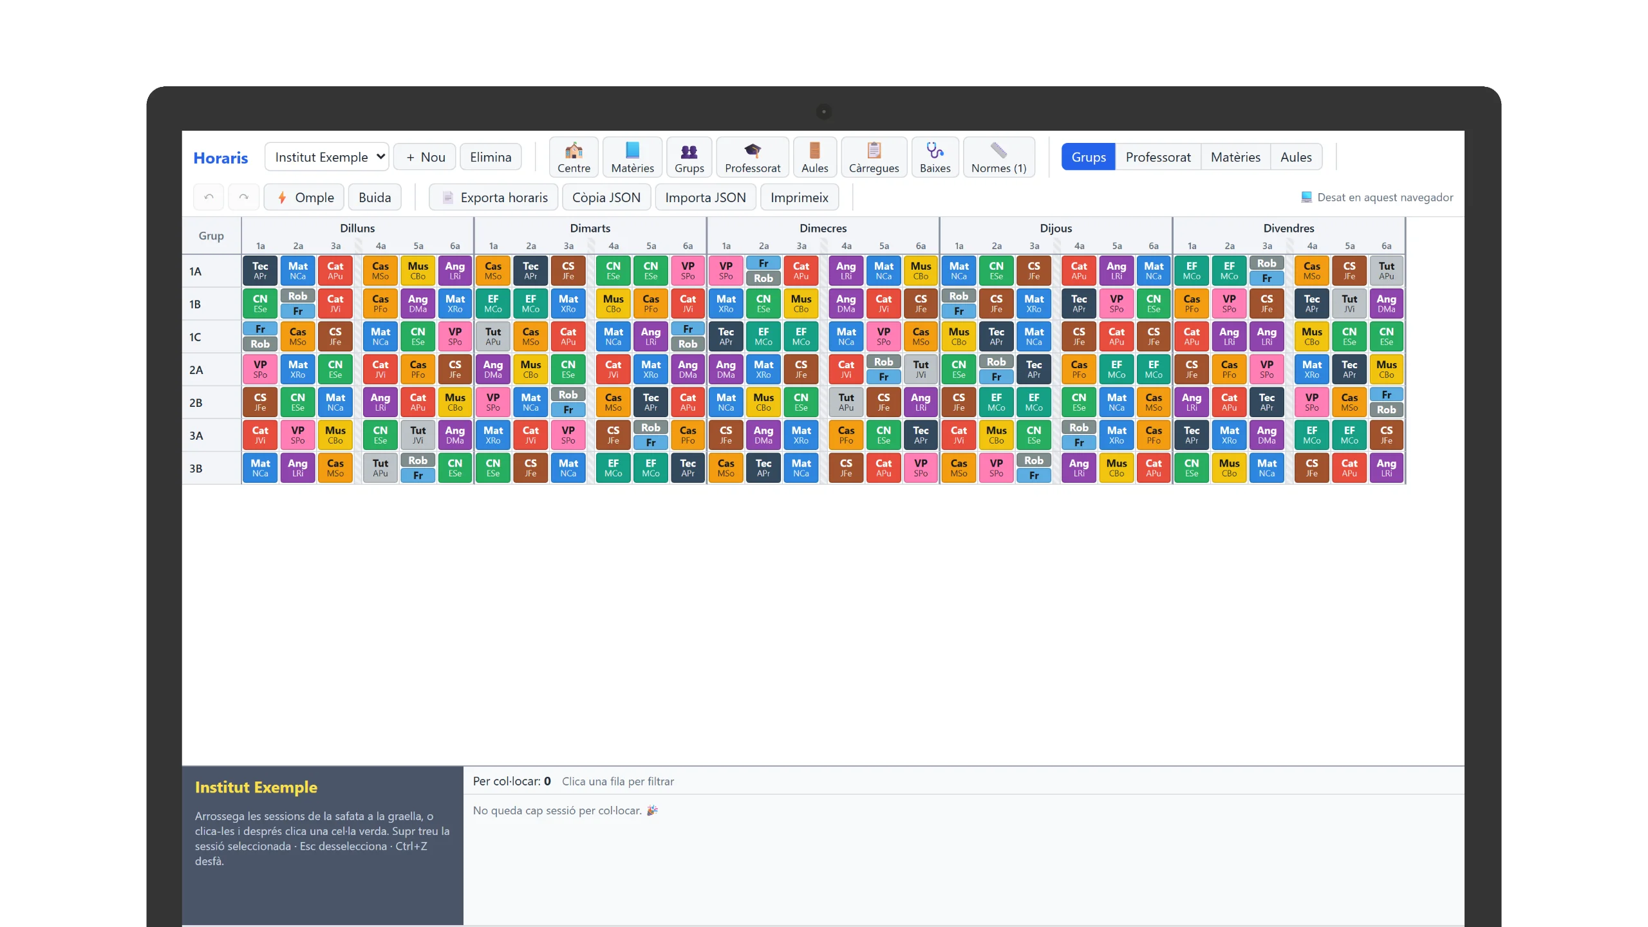
Task: Open the Aules door icon
Action: (814, 157)
